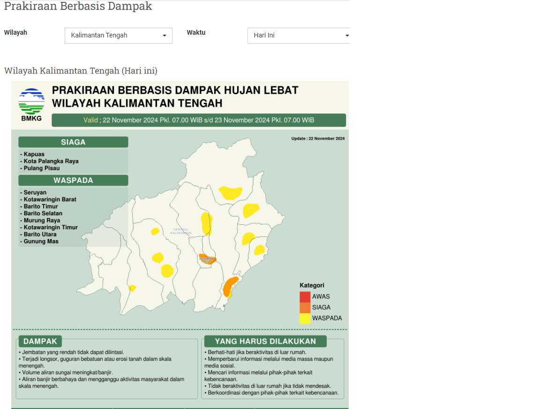Click the 'Kategori' legend title
Screen dimensions: 540x409
click(x=312, y=285)
